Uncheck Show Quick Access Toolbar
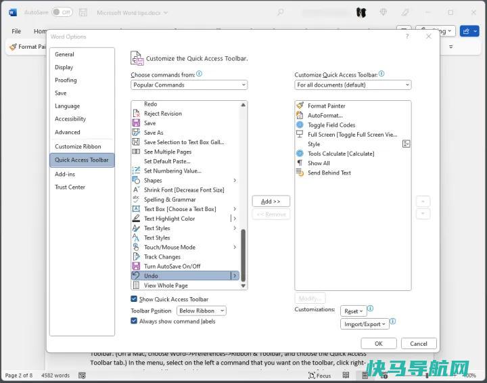The image size is (487, 383). [134, 299]
